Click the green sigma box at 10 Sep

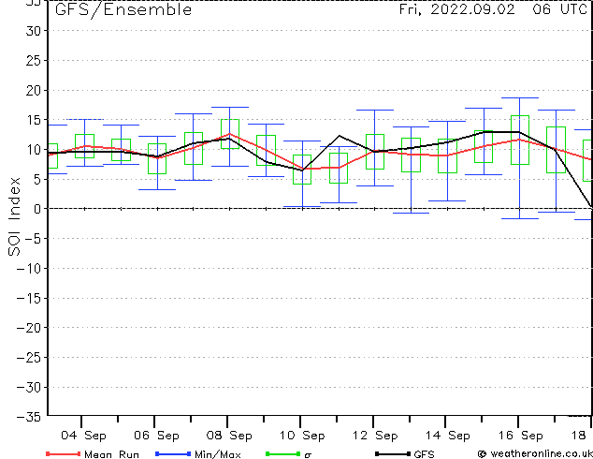(302, 170)
